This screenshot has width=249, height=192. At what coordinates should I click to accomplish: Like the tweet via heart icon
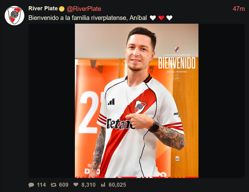76,185
